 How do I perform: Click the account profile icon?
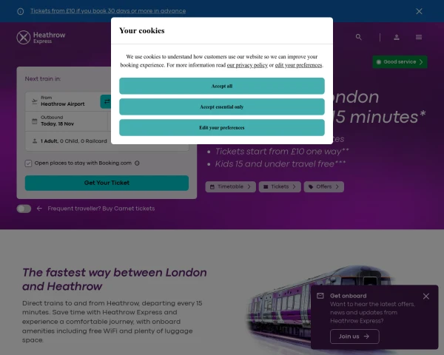(x=397, y=37)
